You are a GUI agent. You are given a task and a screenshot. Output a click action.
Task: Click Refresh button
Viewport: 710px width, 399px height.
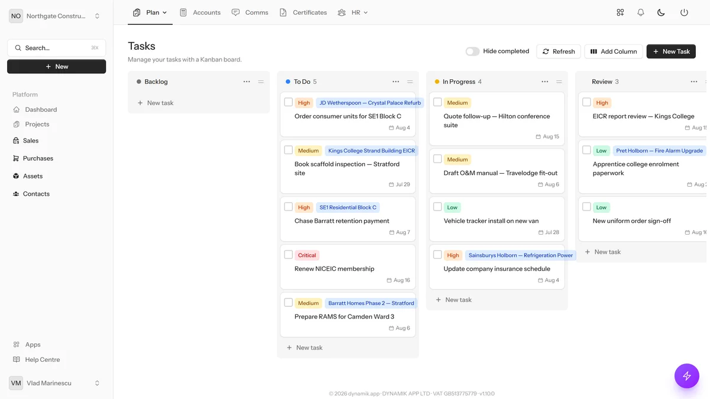tap(559, 51)
